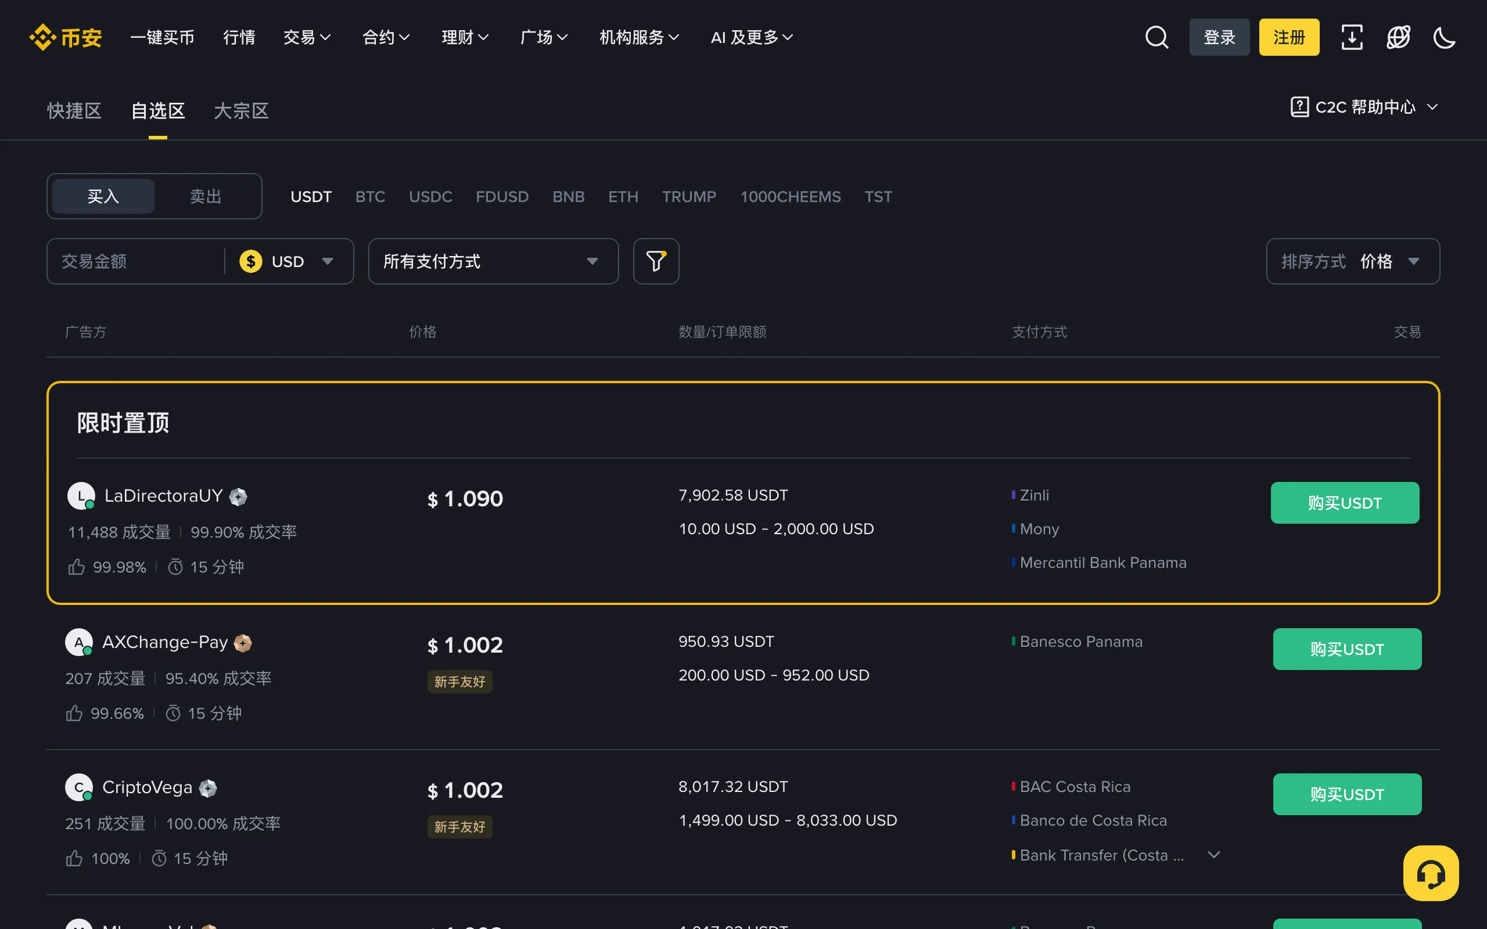Click CriptoVega avatar icon
The width and height of the screenshot is (1487, 929).
[78, 787]
